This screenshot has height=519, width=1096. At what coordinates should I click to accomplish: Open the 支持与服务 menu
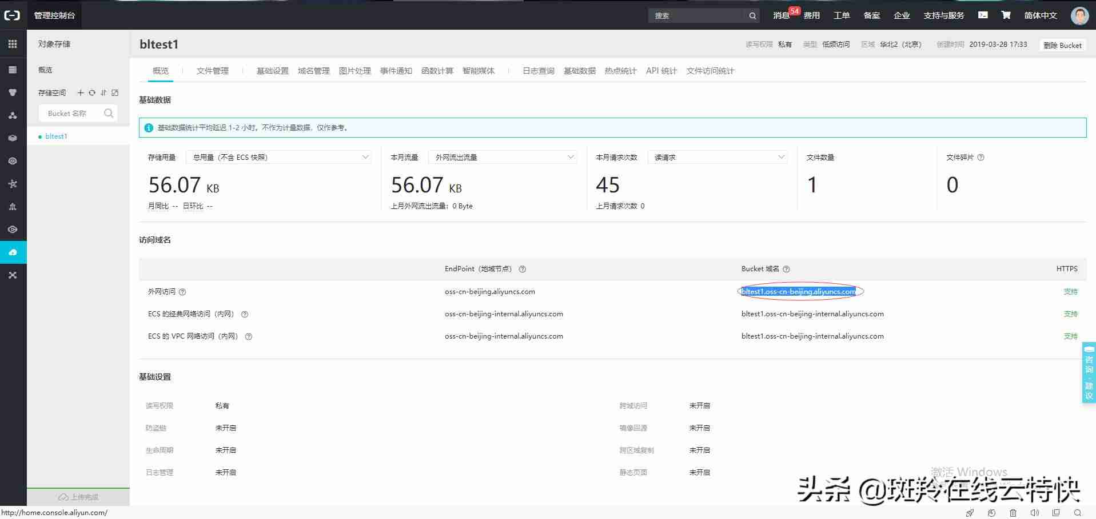tap(944, 15)
